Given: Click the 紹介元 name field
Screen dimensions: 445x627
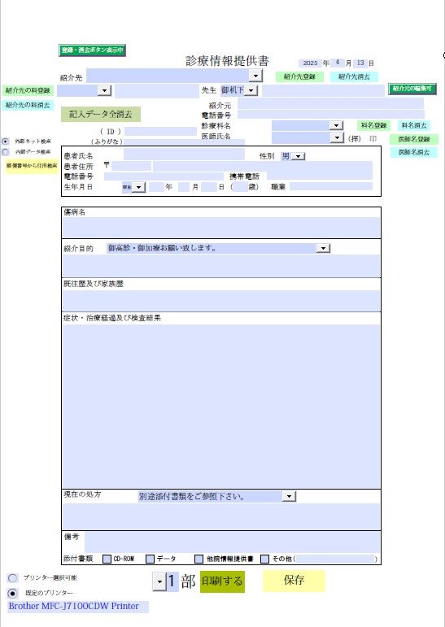Looking at the screenshot, I should click(330, 103).
